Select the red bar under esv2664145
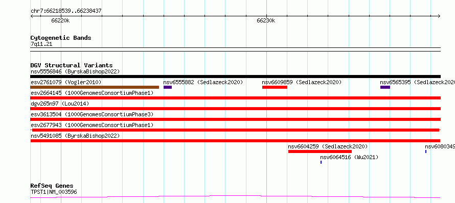This screenshot has height=203, width=455. (235, 98)
